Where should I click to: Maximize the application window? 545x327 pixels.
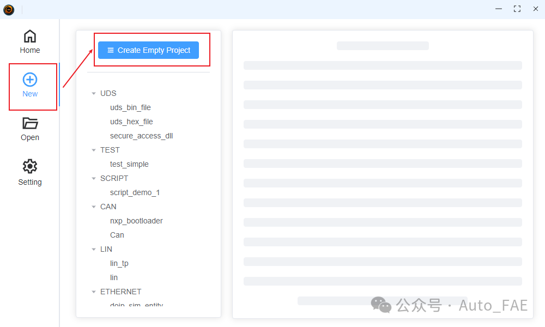517,9
